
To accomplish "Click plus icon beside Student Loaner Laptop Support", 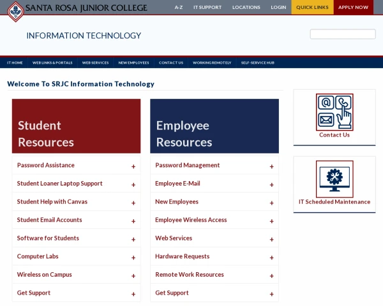I will pyautogui.click(x=133, y=185).
